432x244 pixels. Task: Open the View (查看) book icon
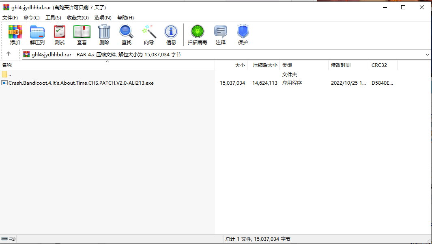pyautogui.click(x=82, y=35)
